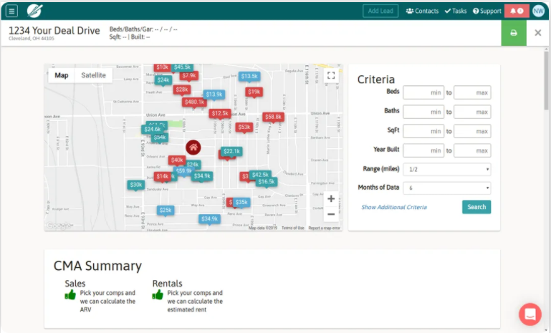Click SqFt min input field
The width and height of the screenshot is (551, 333).
pyautogui.click(x=423, y=131)
